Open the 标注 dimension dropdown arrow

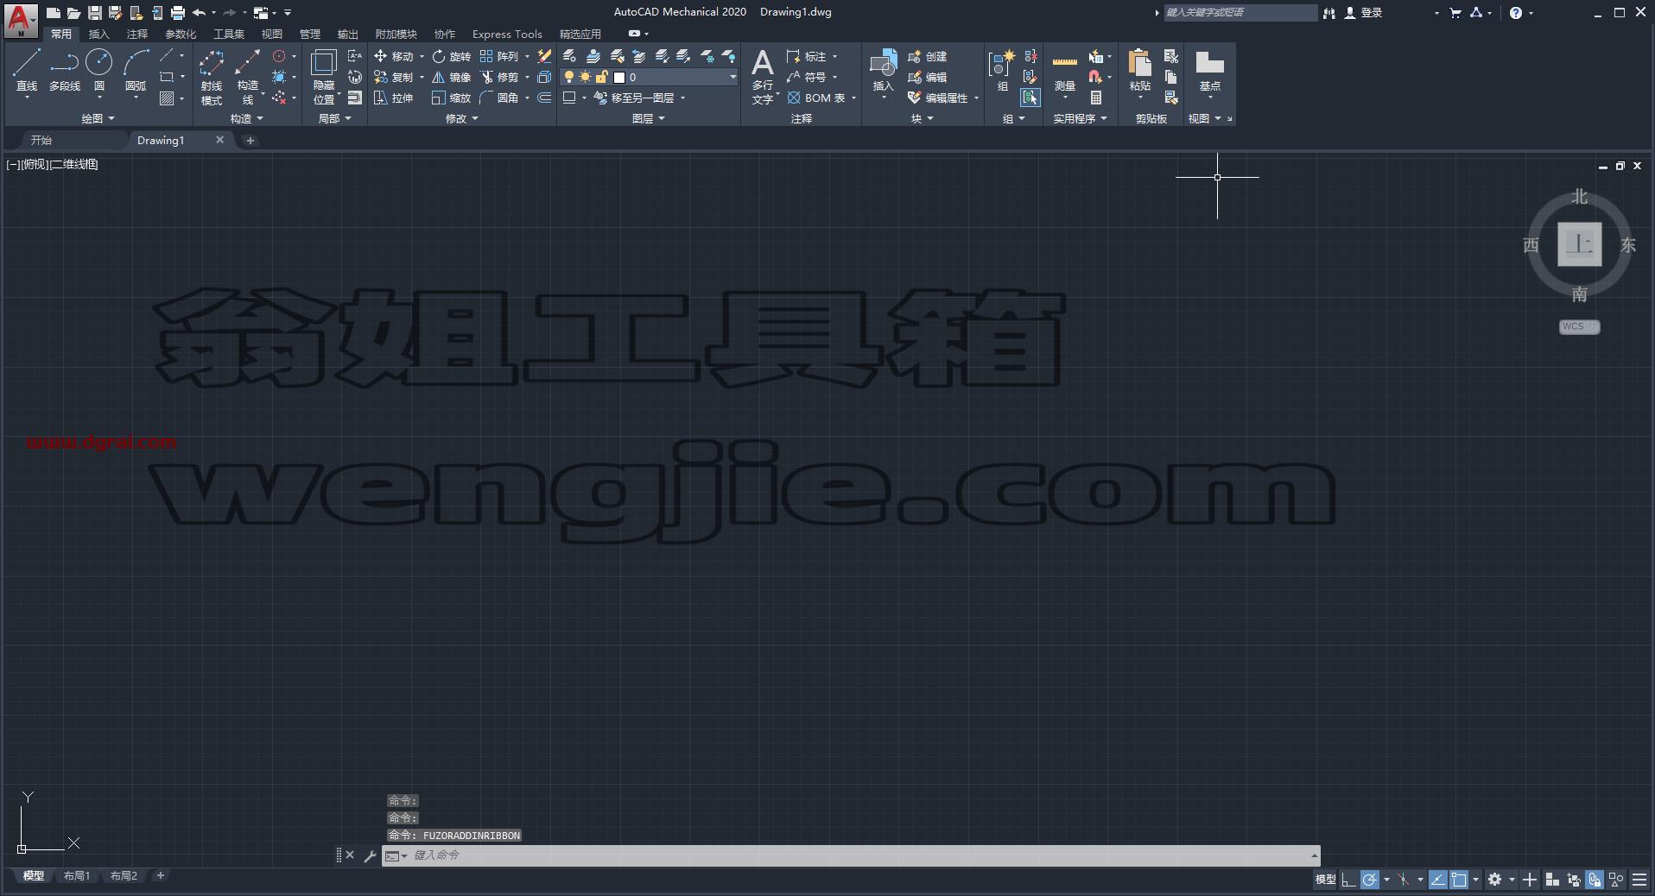(x=835, y=56)
